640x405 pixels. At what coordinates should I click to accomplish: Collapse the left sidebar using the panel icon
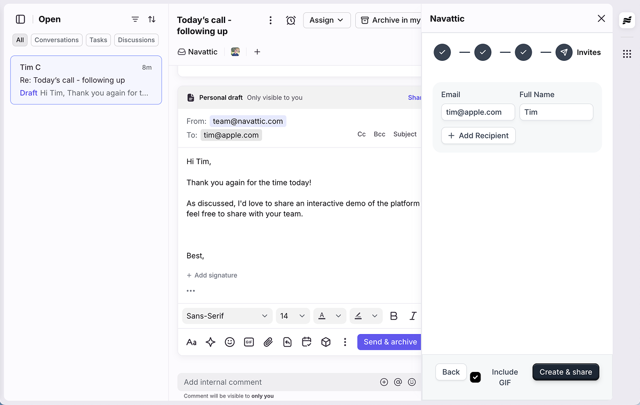pyautogui.click(x=20, y=19)
